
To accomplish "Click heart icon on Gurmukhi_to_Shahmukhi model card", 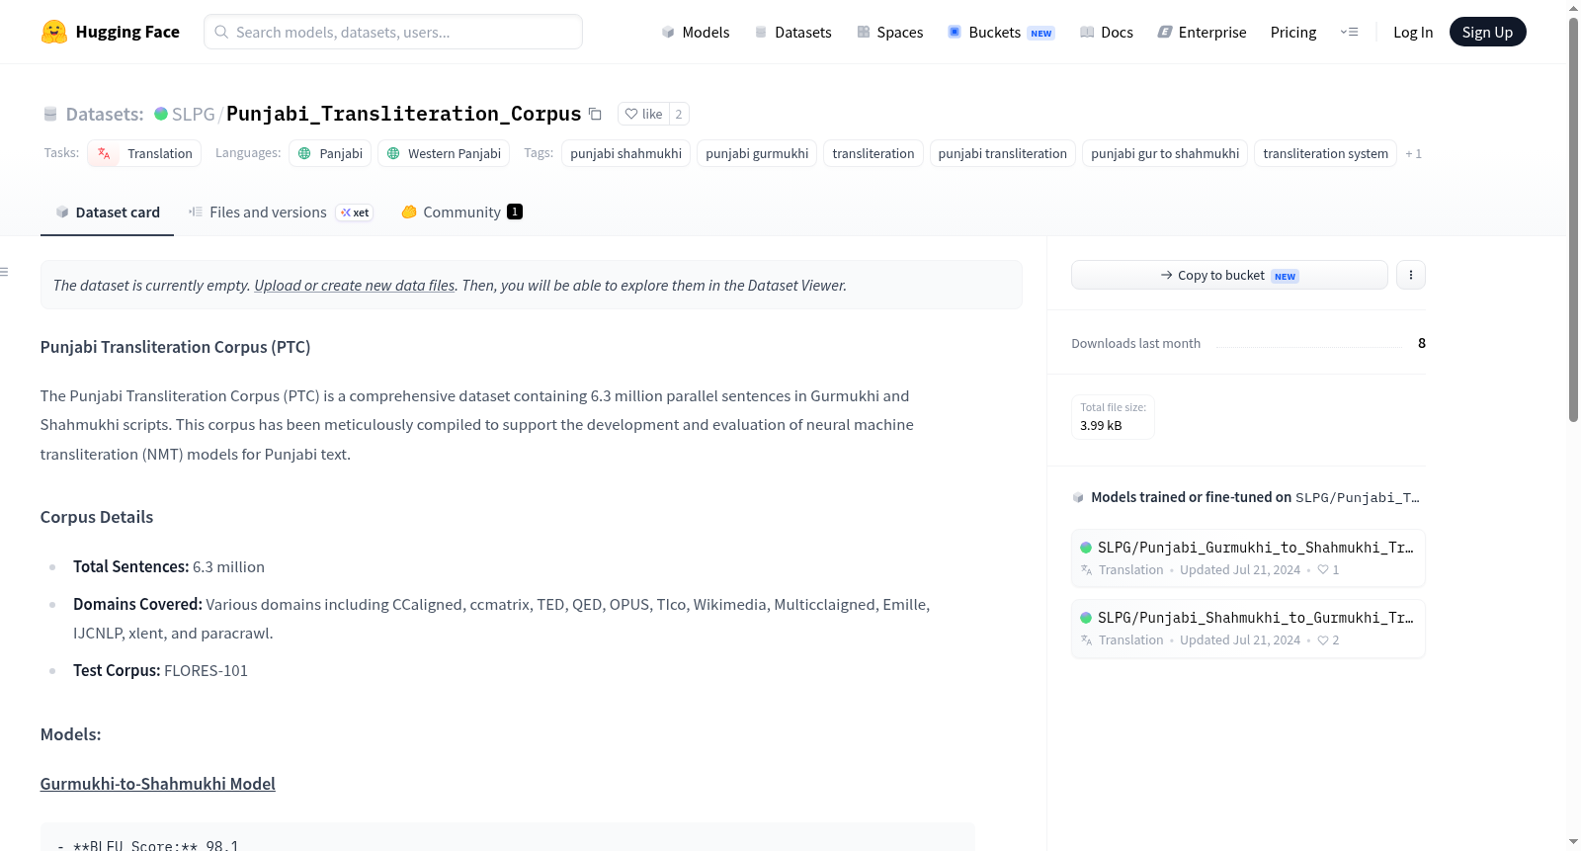I will (1323, 570).
